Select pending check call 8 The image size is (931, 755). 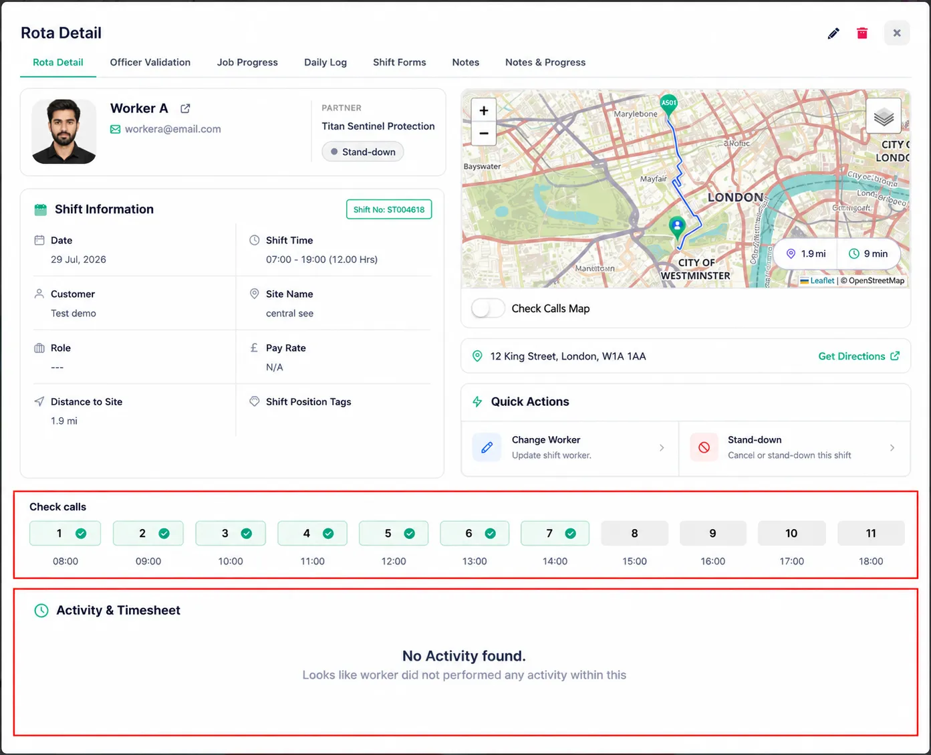(634, 534)
